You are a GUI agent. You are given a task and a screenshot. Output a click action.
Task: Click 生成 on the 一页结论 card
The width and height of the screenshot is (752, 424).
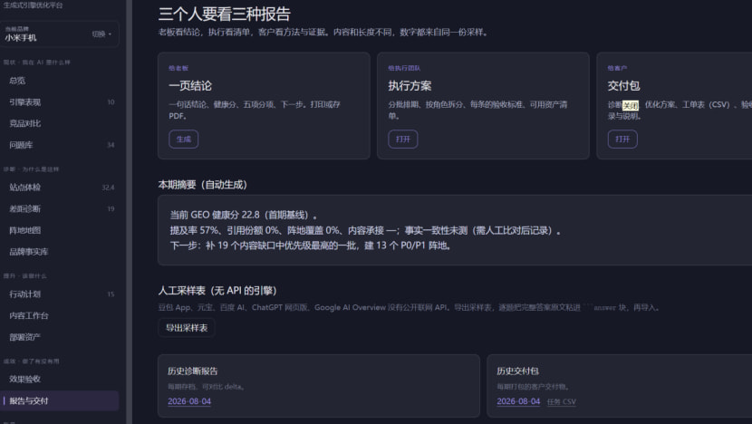coord(184,140)
